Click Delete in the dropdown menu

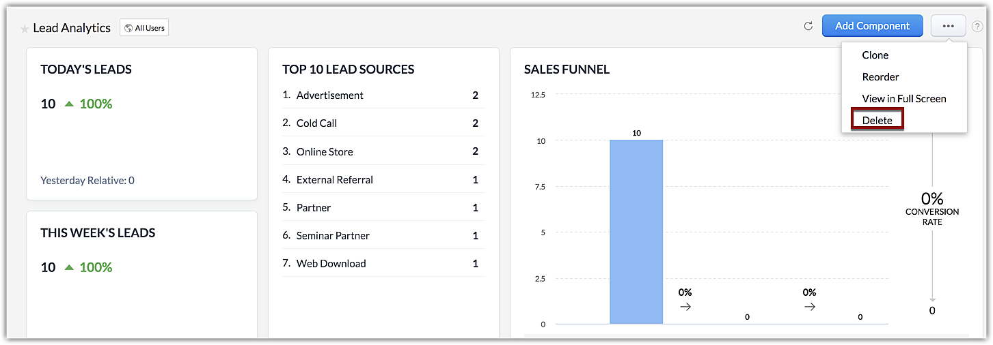pos(878,120)
